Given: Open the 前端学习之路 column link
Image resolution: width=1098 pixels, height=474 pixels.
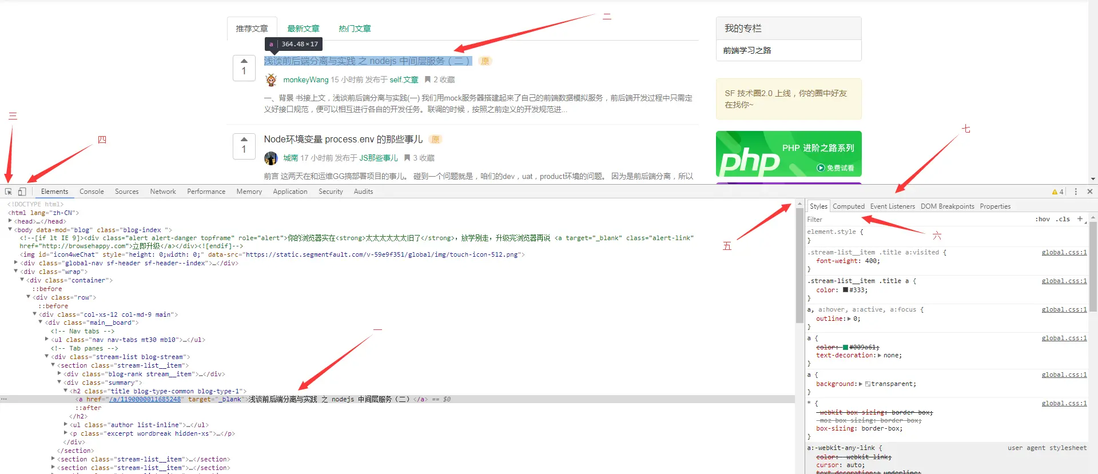Looking at the screenshot, I should pyautogui.click(x=747, y=50).
